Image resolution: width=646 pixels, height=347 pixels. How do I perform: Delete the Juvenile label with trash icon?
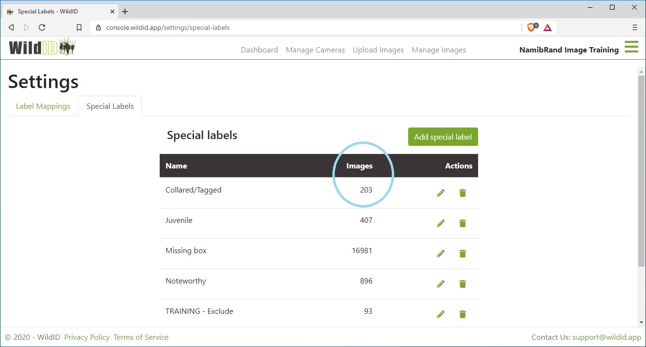[x=463, y=223]
